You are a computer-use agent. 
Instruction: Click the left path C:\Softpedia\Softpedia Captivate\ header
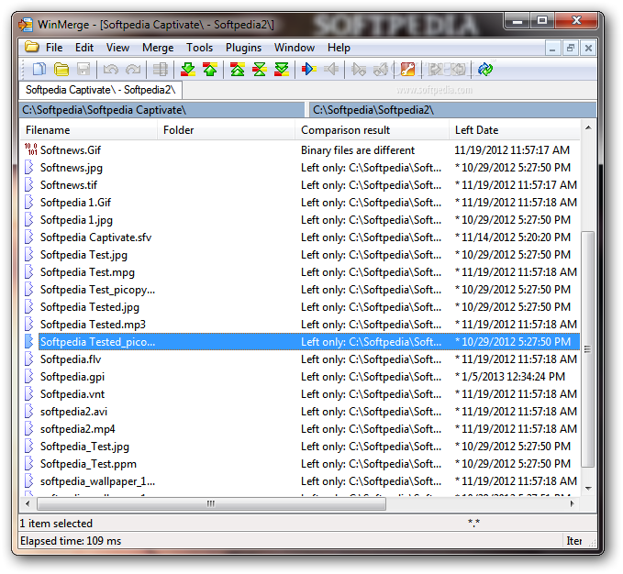tap(161, 110)
